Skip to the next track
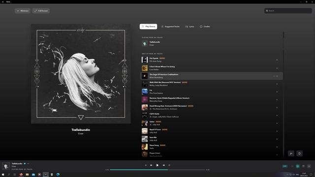Viewport: 315px width, 177px height. pyautogui.click(x=164, y=165)
